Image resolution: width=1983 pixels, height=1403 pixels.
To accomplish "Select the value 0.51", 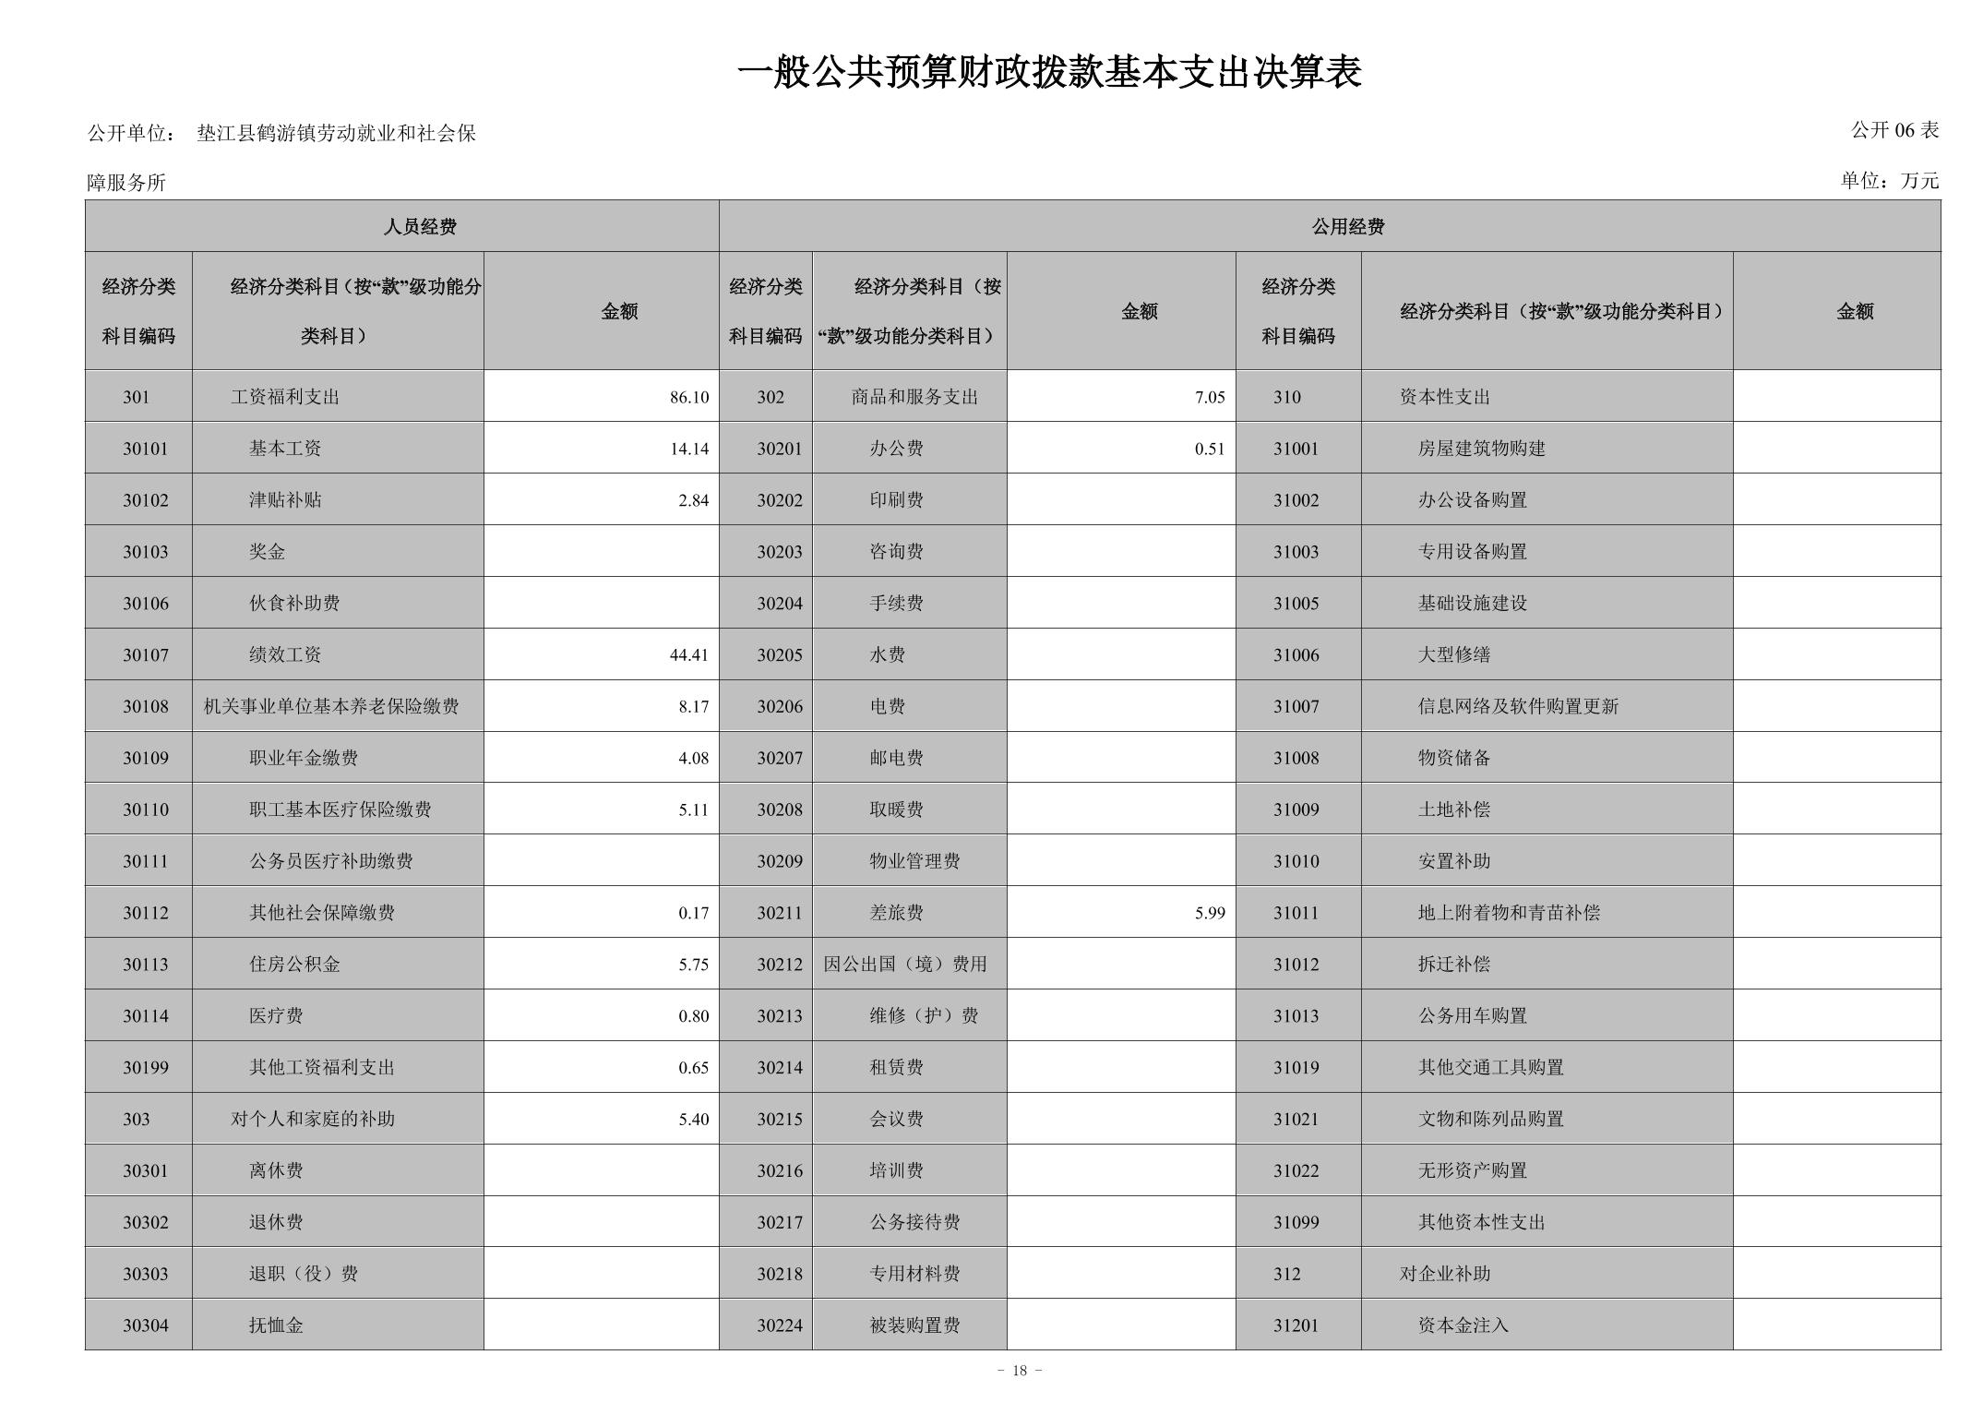I will tap(1210, 449).
